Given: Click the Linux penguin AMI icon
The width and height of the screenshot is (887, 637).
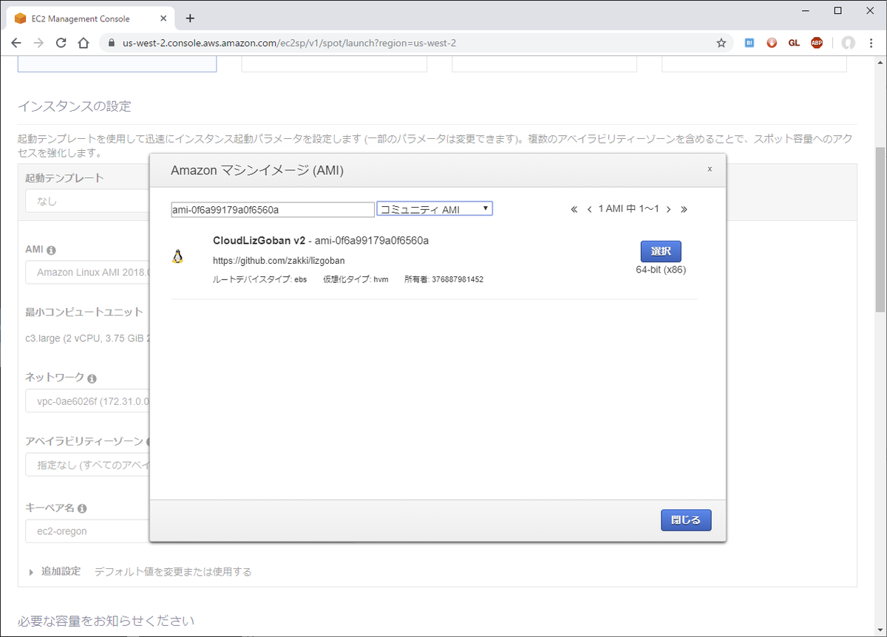Looking at the screenshot, I should click(x=177, y=256).
